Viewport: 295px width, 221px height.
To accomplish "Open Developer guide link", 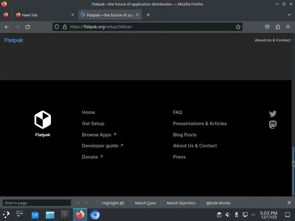I will click(103, 146).
